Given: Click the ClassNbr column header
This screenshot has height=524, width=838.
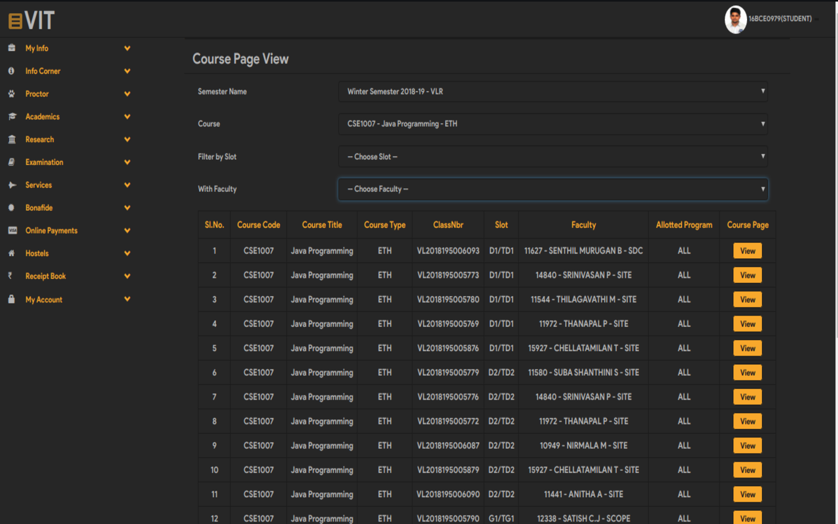Looking at the screenshot, I should tap(448, 225).
